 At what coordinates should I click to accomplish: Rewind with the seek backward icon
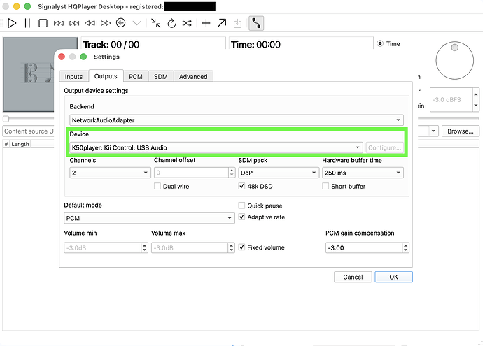[90, 23]
